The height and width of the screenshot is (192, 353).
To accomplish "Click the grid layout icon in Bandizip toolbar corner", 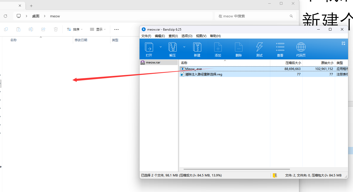I will click(x=343, y=43).
